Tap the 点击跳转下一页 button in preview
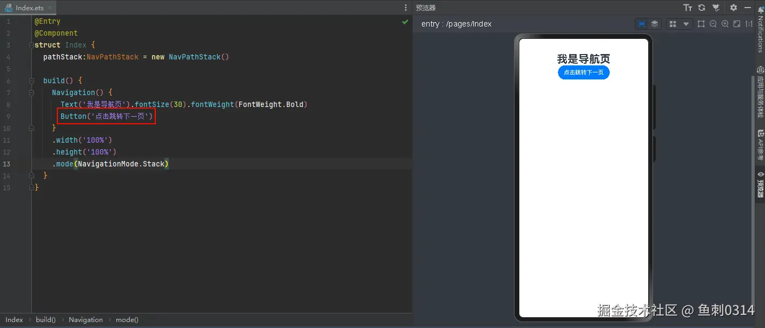The width and height of the screenshot is (765, 328). (x=584, y=72)
